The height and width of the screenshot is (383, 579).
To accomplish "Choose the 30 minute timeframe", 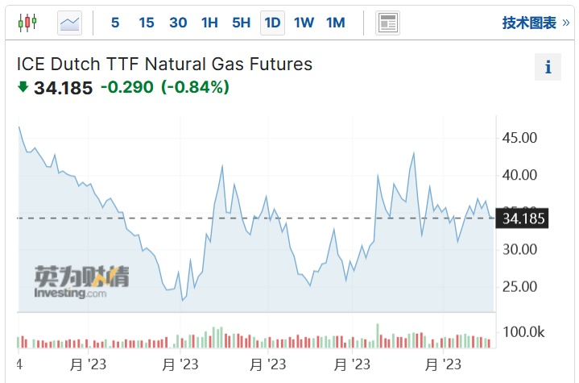I will 178,23.
